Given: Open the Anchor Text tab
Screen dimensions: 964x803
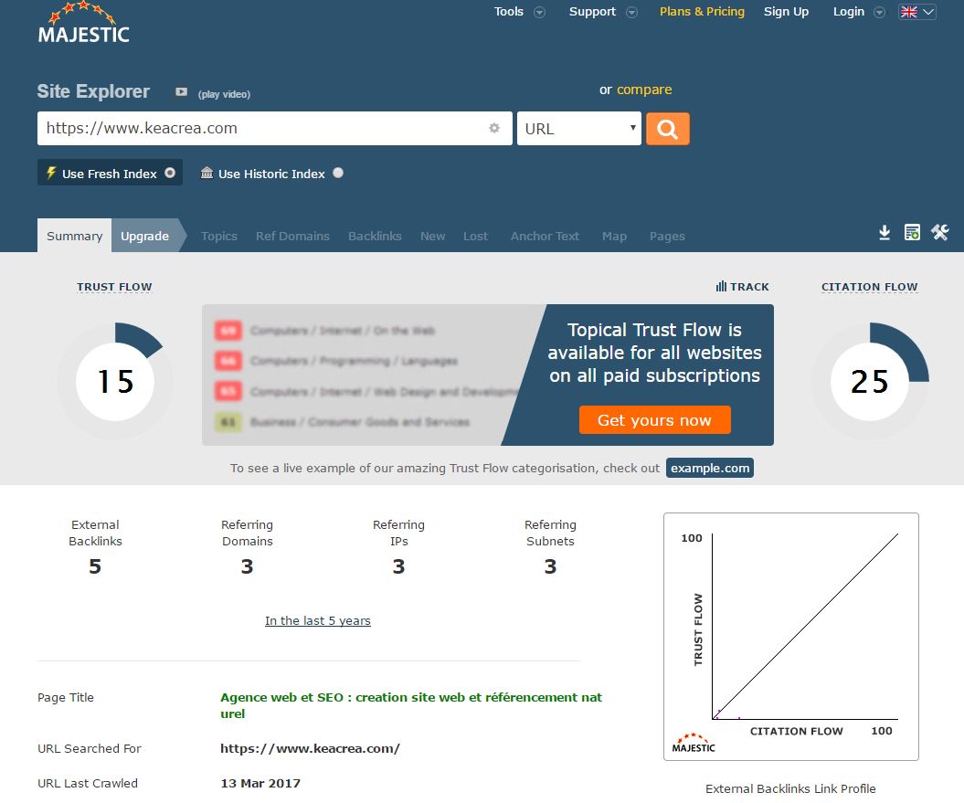Looking at the screenshot, I should [x=545, y=236].
